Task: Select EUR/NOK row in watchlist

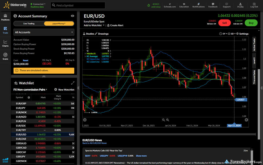Action: click(43, 112)
